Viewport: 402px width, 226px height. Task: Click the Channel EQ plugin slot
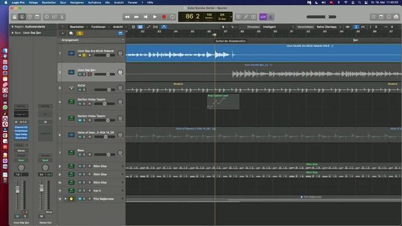[21, 127]
